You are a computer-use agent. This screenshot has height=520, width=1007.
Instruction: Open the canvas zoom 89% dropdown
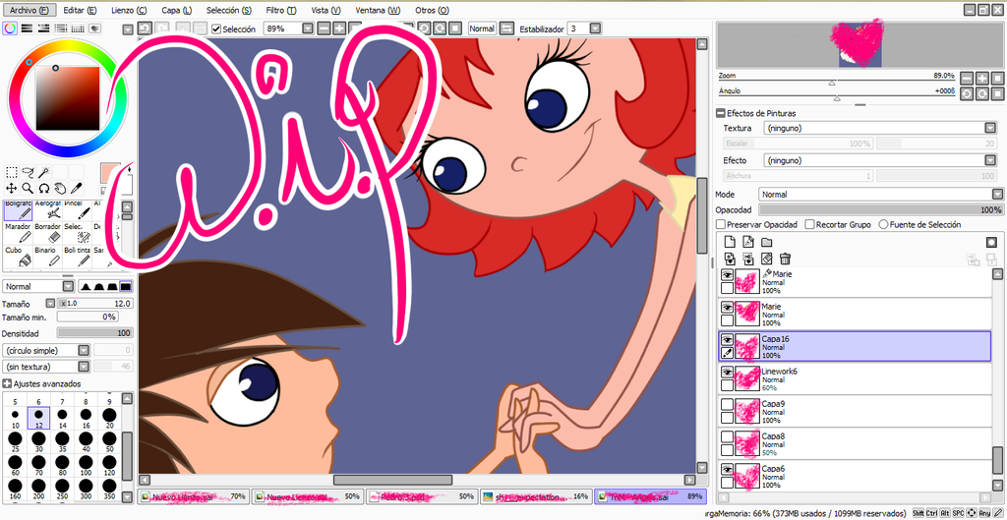pos(308,29)
